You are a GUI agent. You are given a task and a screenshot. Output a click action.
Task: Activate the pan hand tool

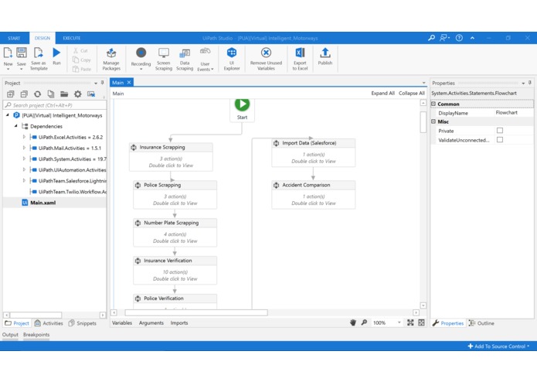[x=353, y=322]
